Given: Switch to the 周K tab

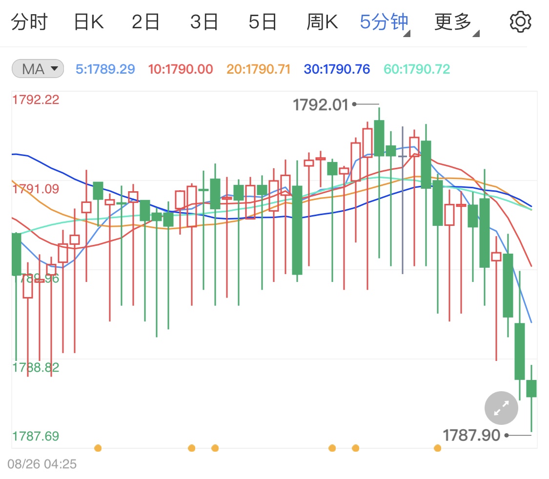Looking at the screenshot, I should (322, 21).
